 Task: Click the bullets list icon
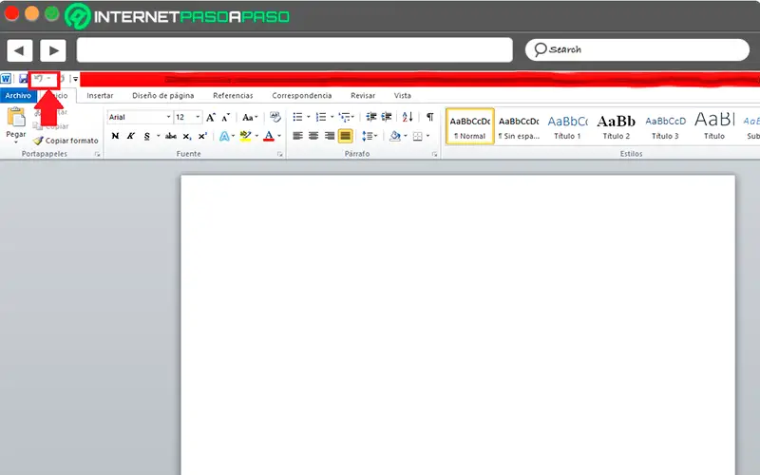[x=297, y=117]
